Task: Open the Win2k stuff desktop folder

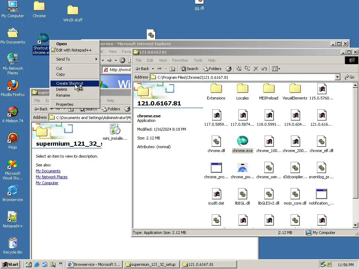Action: pos(73,13)
